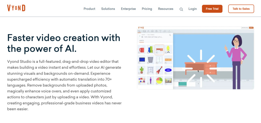
Task: Select the highlighted desk asset thumbnail
Action: 159,49
